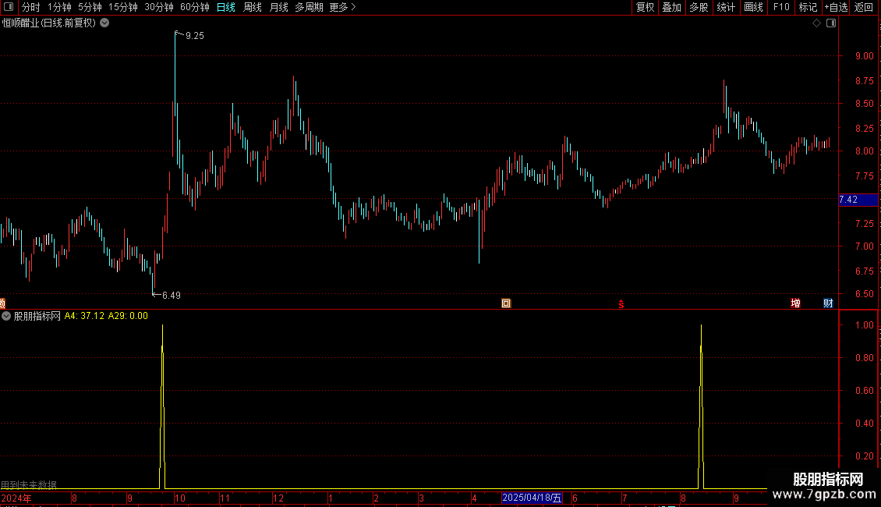Click the 6.49 low price label
This screenshot has width=881, height=507.
(172, 296)
